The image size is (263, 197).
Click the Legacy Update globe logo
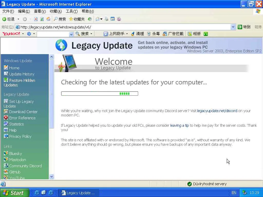pos(61,45)
